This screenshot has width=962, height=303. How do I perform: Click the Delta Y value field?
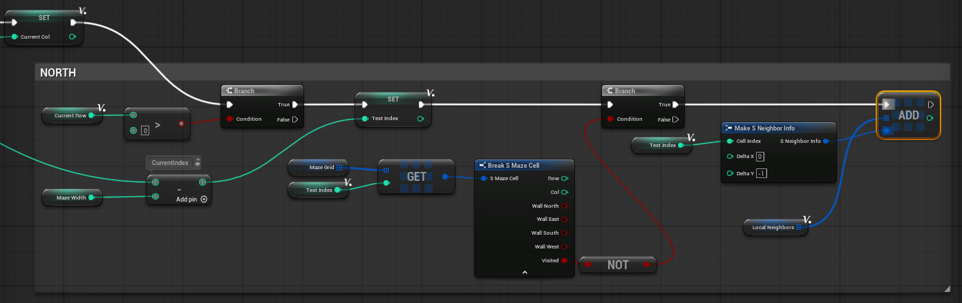pos(761,173)
